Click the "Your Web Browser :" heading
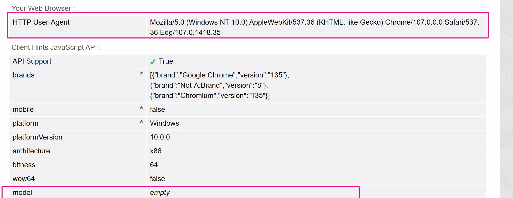 click(43, 8)
